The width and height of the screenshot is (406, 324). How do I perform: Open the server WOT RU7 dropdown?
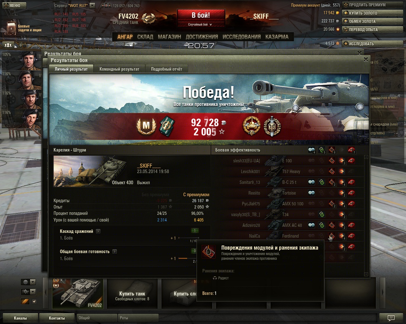[x=92, y=5]
